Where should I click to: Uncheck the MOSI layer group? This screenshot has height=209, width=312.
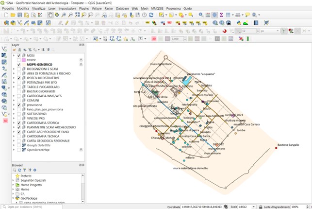(19, 55)
